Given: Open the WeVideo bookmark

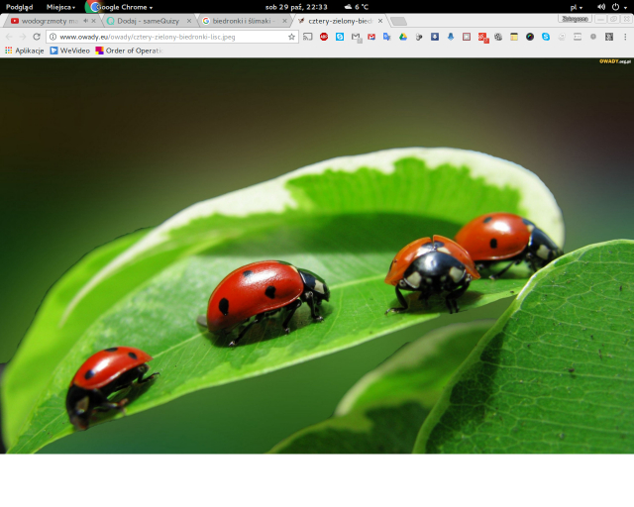Looking at the screenshot, I should 69,51.
